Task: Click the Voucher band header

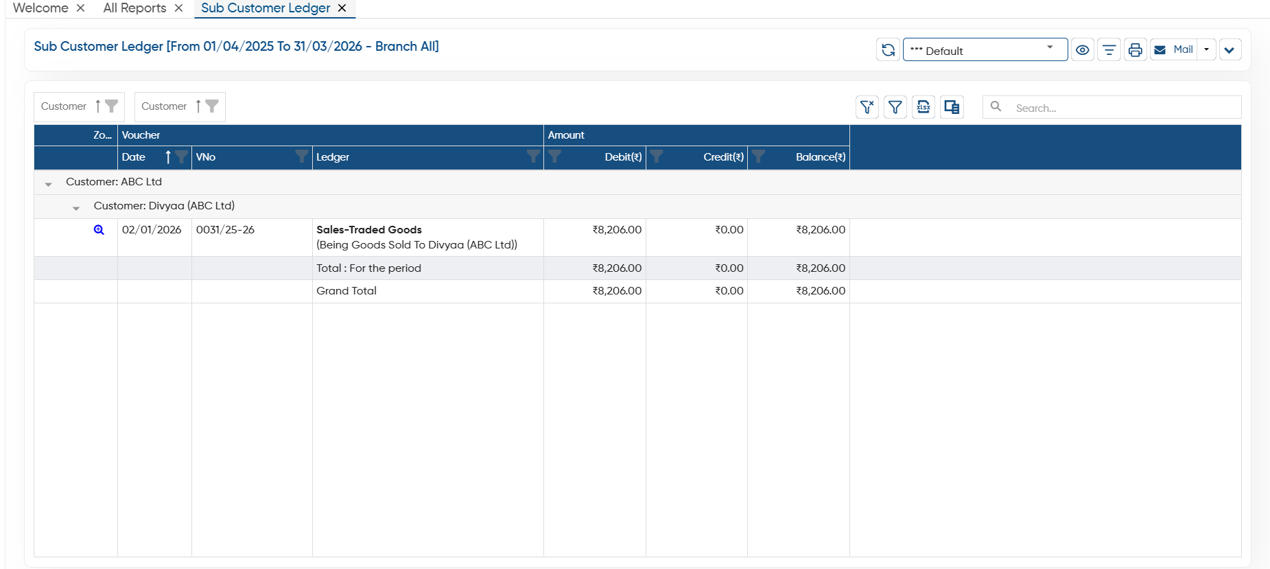Action: click(331, 135)
